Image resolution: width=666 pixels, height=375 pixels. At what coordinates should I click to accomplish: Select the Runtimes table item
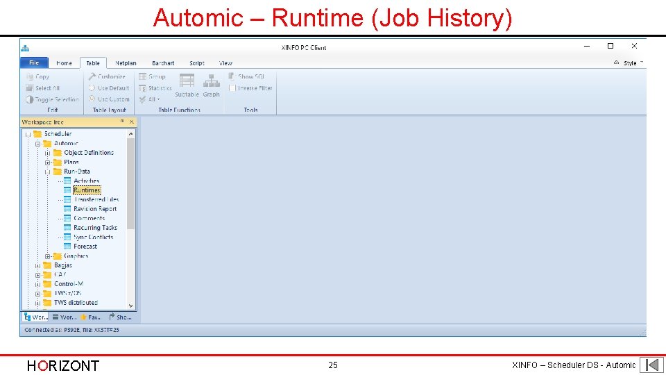point(87,190)
